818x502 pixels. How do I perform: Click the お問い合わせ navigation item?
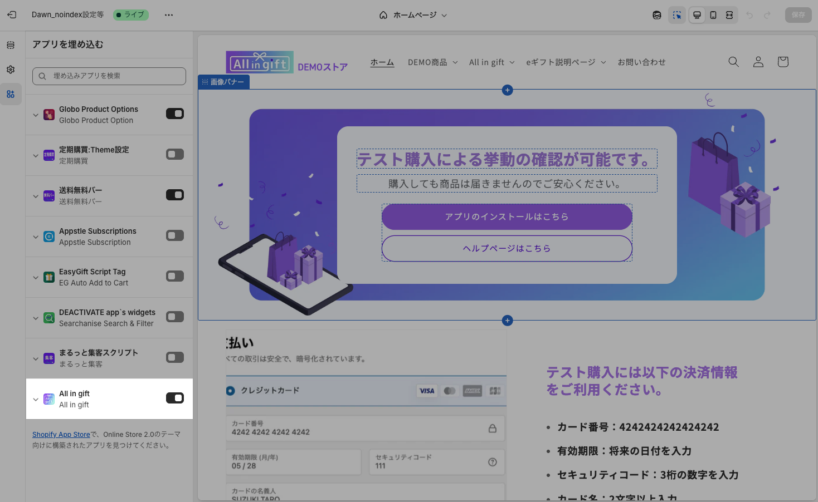tap(641, 62)
